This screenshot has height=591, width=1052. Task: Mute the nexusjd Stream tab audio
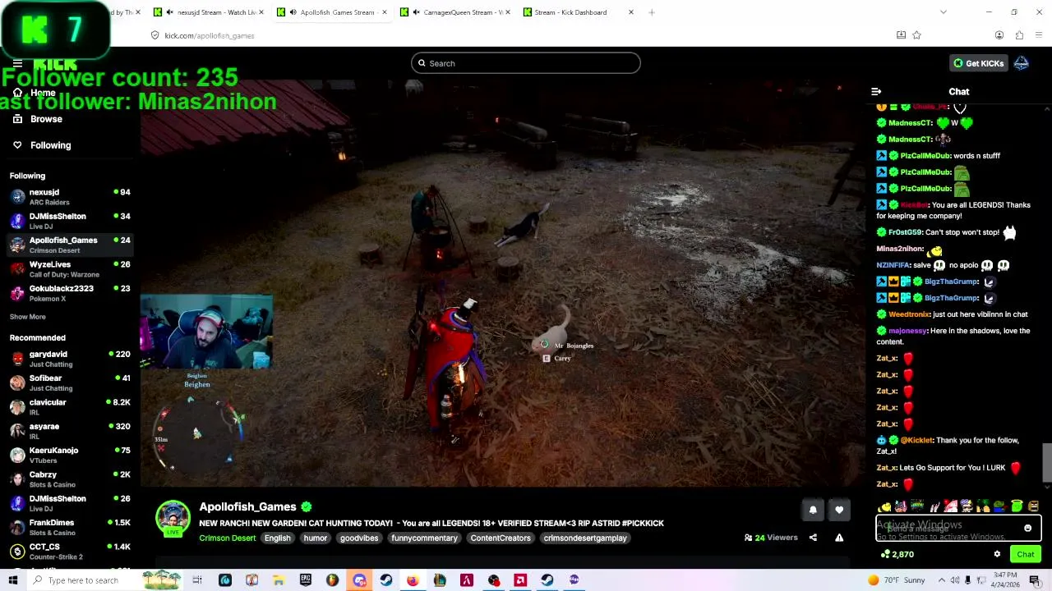click(169, 12)
